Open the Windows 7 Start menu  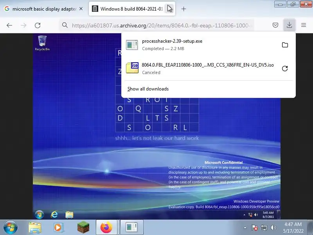(10, 227)
